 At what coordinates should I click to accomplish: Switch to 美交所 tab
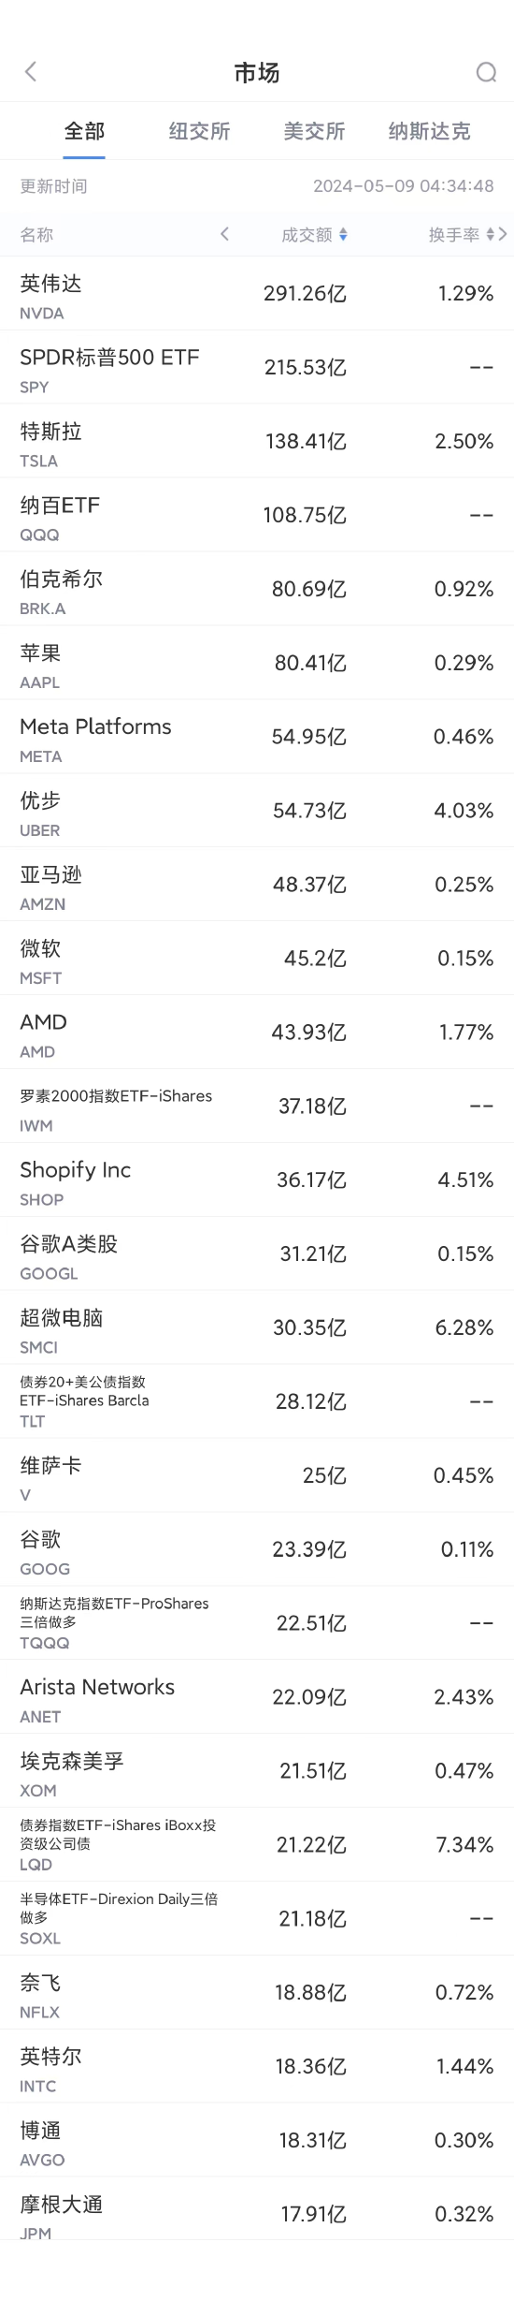tap(314, 131)
